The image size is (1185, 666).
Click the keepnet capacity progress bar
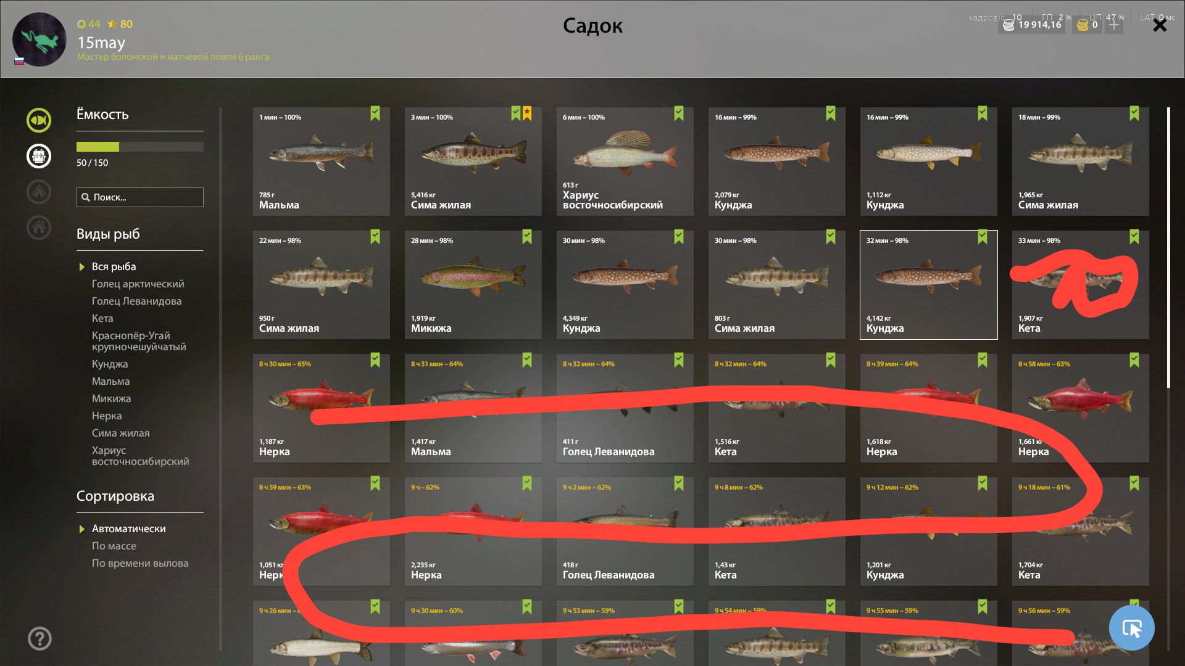pyautogui.click(x=140, y=147)
